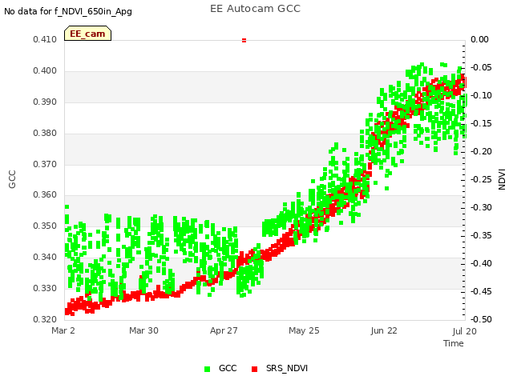Click the isolated red outlier point at plot top

(x=244, y=40)
